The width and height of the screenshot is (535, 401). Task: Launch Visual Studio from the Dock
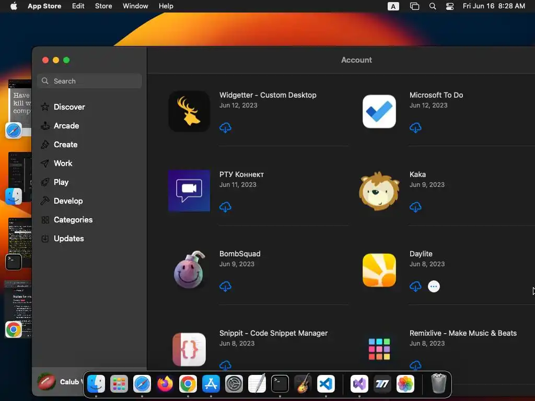coord(359,384)
